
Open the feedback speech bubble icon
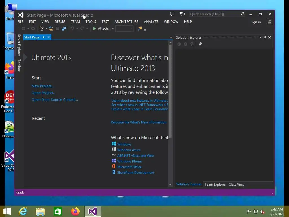[172, 14]
